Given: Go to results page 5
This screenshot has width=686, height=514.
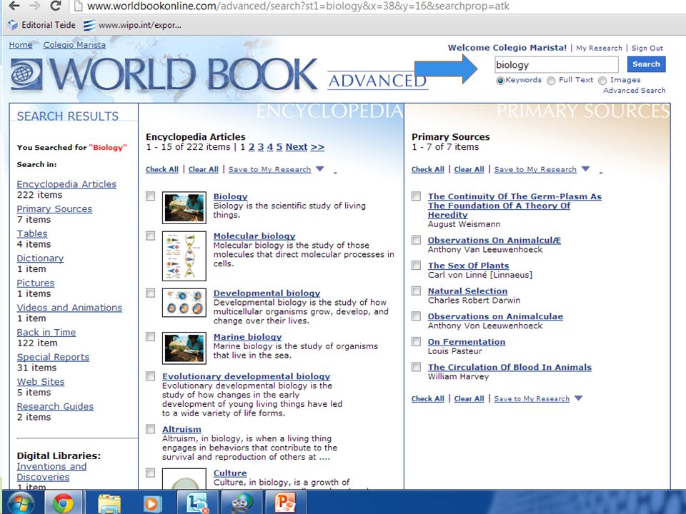Looking at the screenshot, I should pyautogui.click(x=279, y=147).
